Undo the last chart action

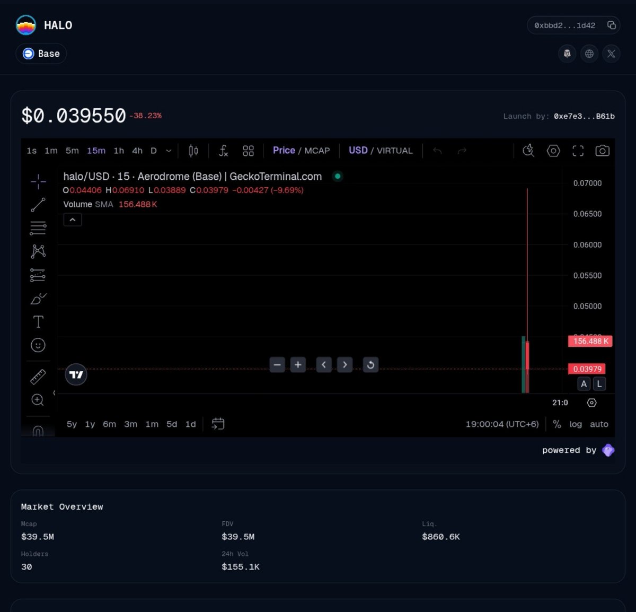click(437, 151)
